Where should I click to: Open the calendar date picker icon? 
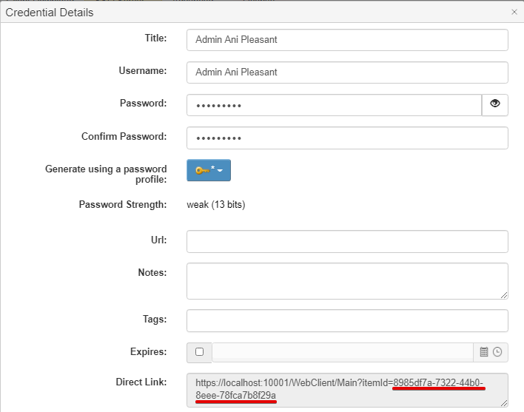(x=484, y=352)
